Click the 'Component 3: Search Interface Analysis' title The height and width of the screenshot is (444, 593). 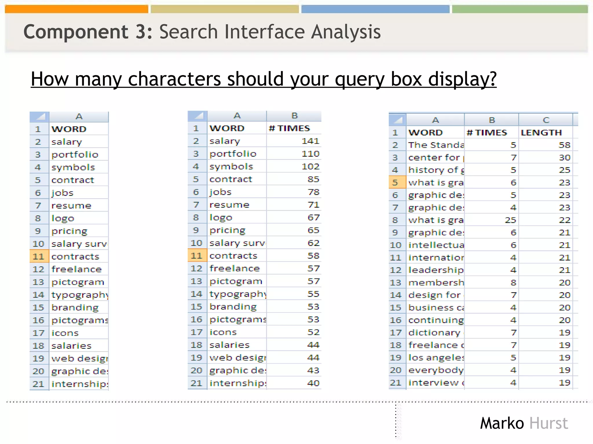pyautogui.click(x=202, y=32)
